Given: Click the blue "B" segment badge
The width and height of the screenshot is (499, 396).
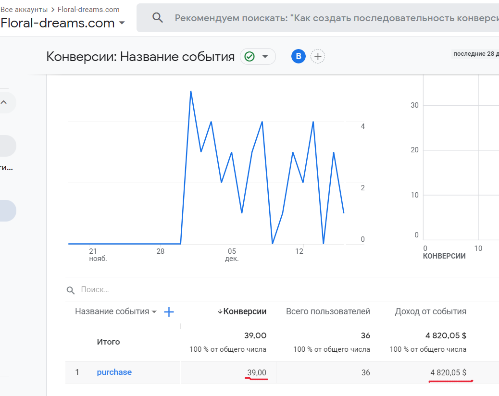Looking at the screenshot, I should point(299,57).
